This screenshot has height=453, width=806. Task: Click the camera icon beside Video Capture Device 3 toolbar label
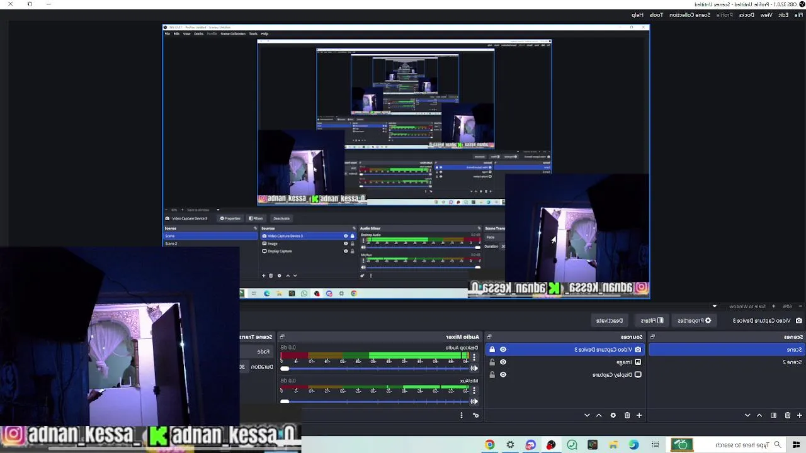[798, 320]
